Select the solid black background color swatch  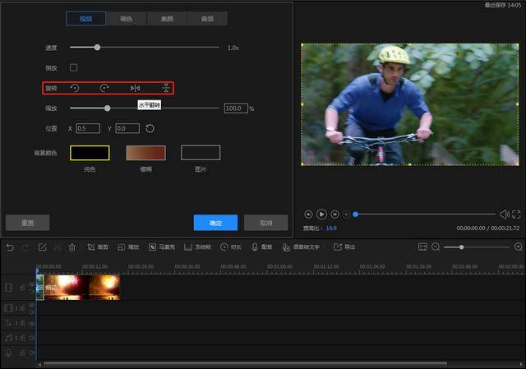[x=90, y=153]
